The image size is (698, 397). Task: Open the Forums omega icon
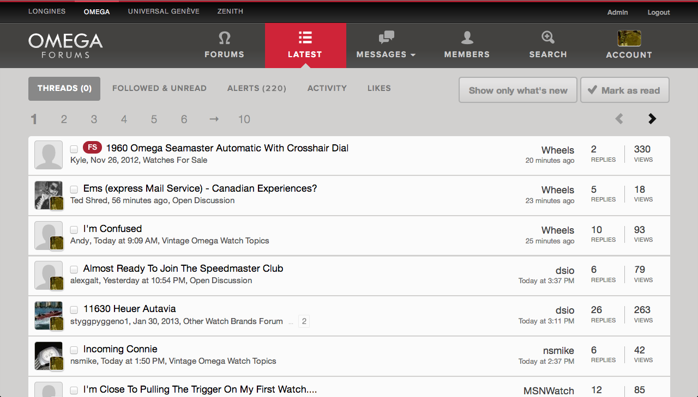point(224,38)
